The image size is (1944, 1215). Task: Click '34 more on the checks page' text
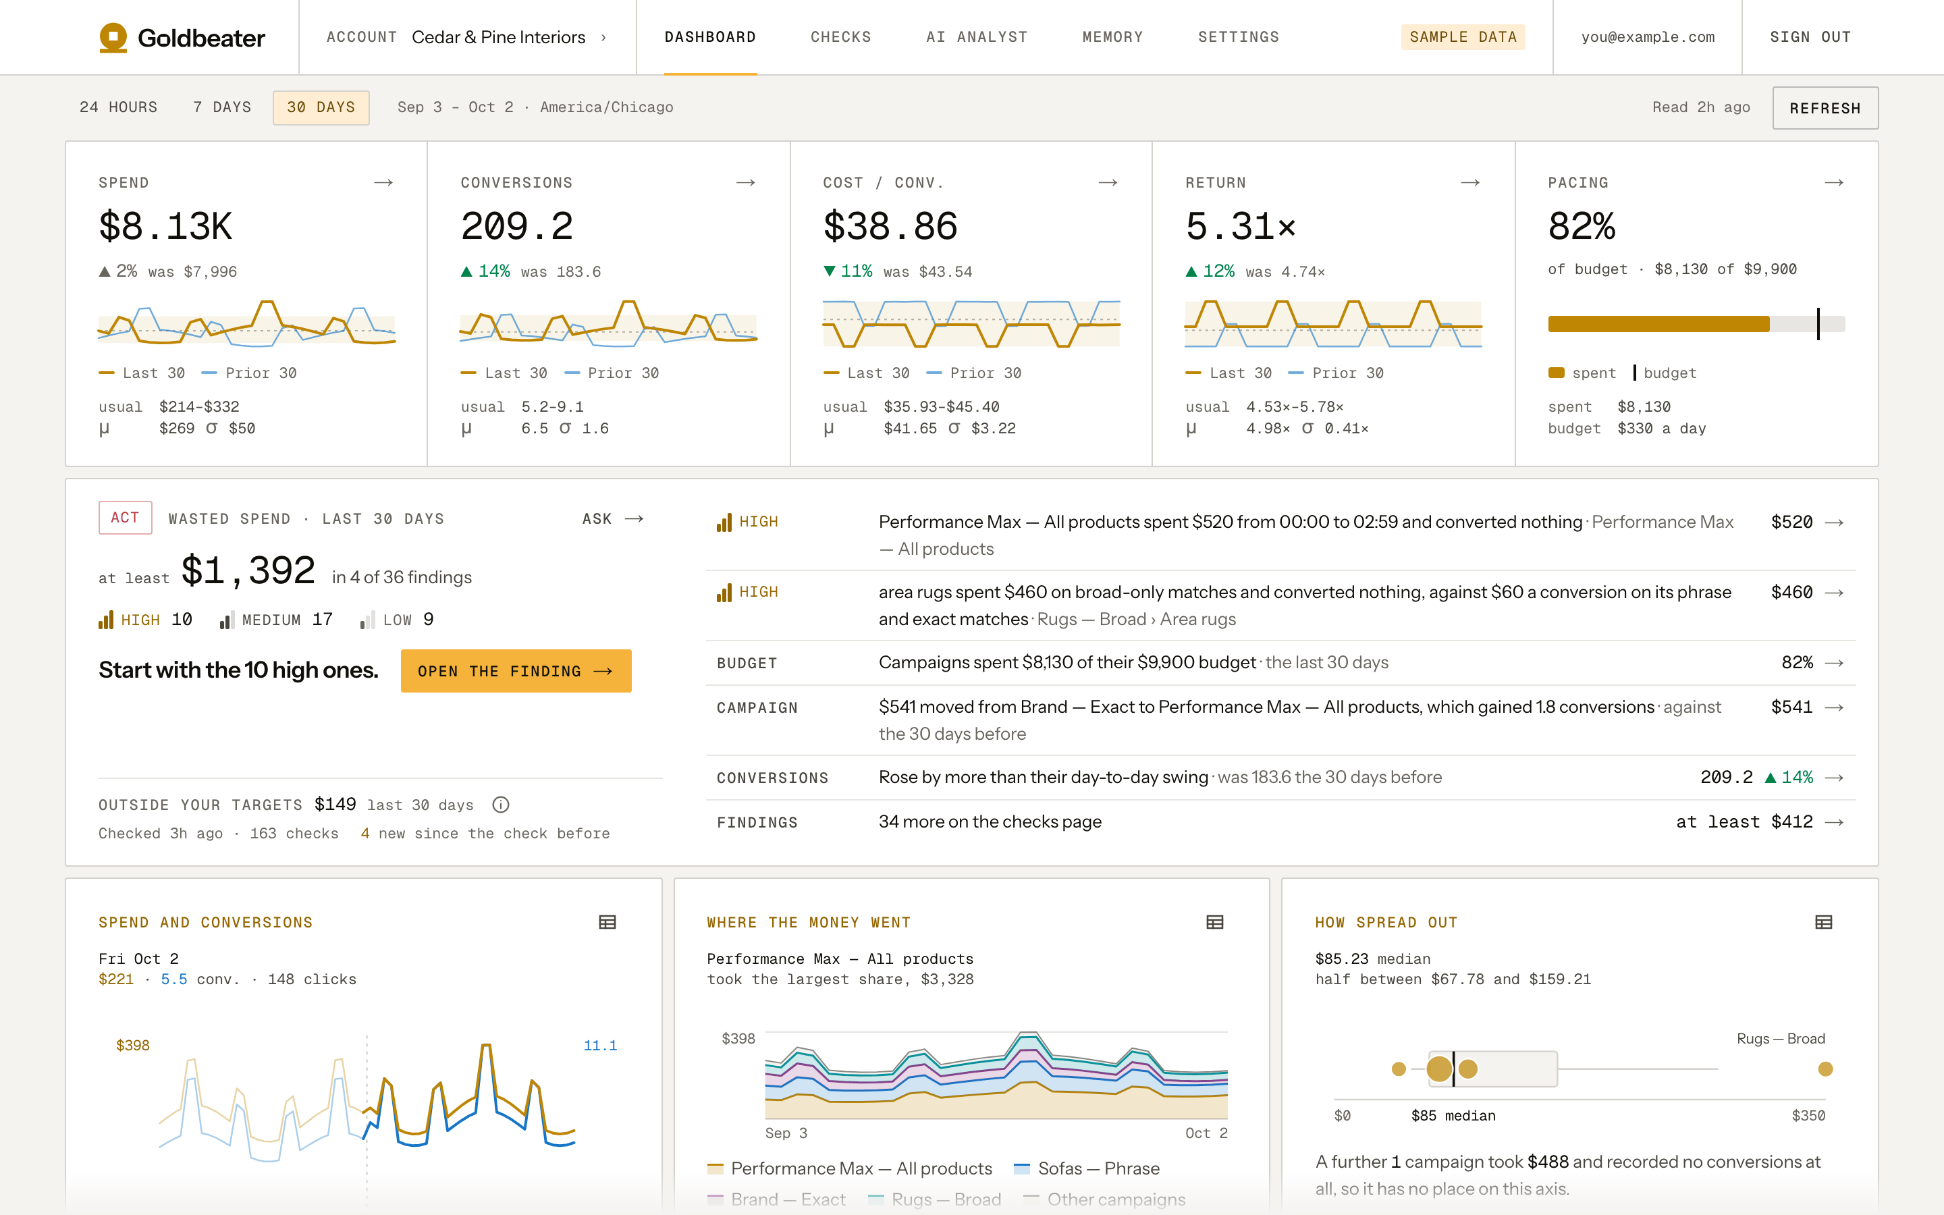tap(990, 822)
